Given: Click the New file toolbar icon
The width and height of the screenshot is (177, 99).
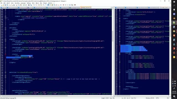Looking at the screenshot, I should [1, 5].
